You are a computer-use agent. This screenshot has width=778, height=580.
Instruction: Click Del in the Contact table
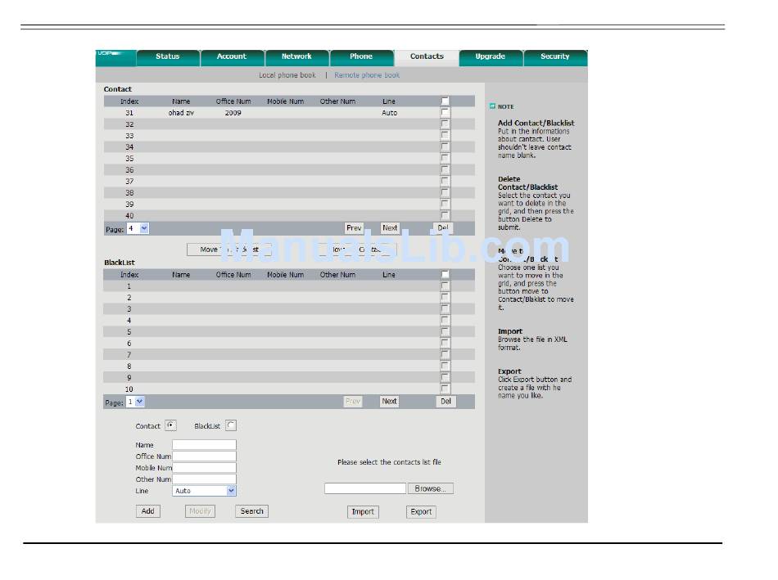pos(442,228)
